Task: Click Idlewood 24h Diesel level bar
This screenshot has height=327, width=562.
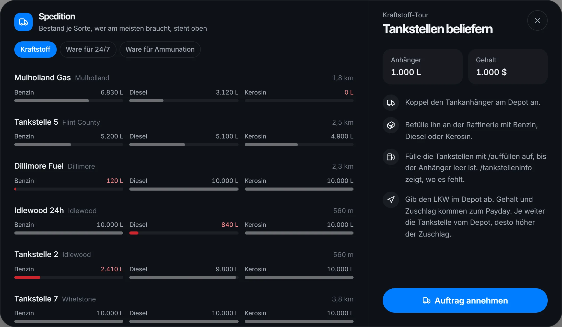Action: pyautogui.click(x=184, y=233)
